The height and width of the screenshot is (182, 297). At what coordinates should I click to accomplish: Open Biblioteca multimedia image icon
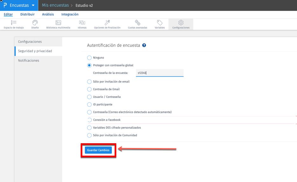tap(58, 23)
